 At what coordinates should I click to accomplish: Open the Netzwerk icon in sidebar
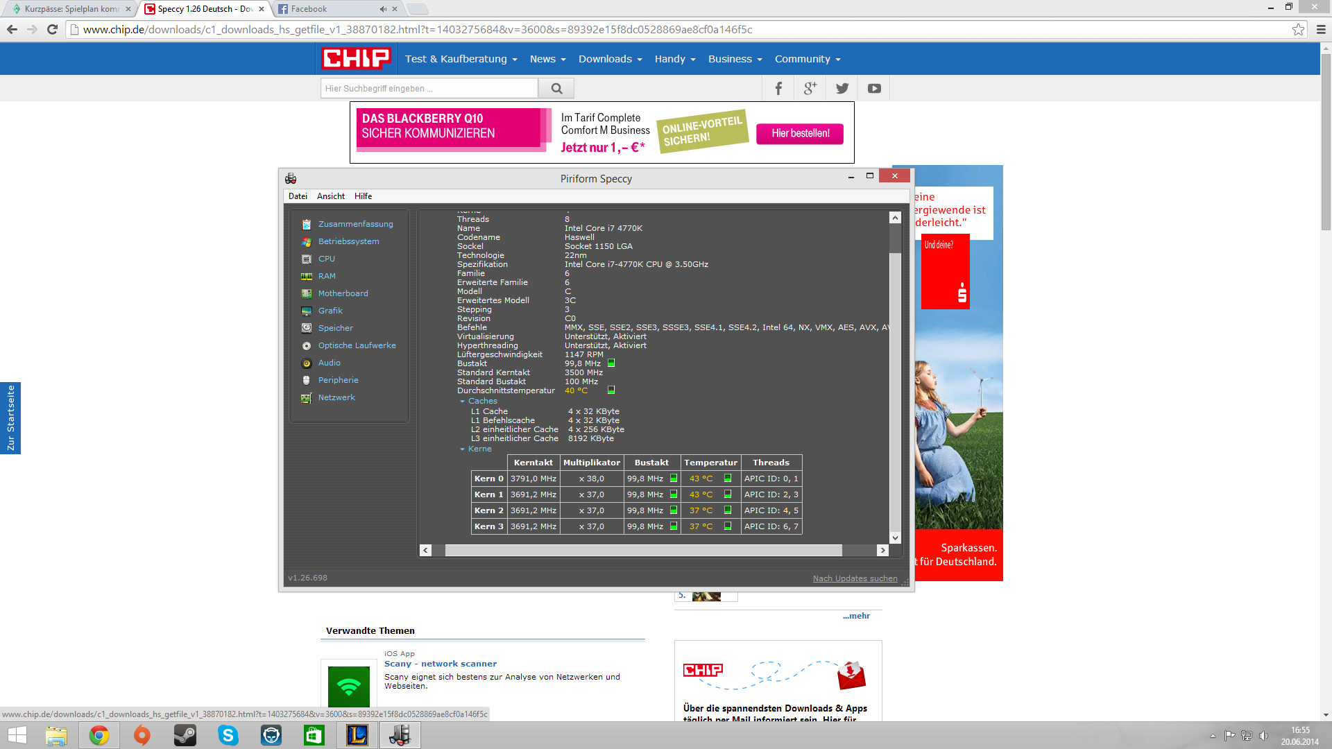[x=307, y=397]
